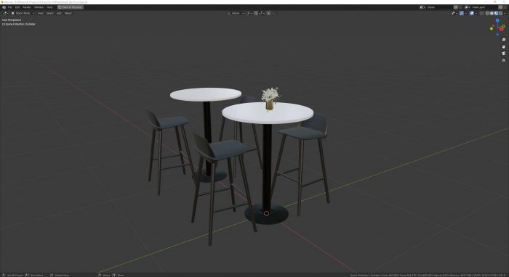Select solid viewport shading mode
The image size is (509, 277).
tap(492, 13)
